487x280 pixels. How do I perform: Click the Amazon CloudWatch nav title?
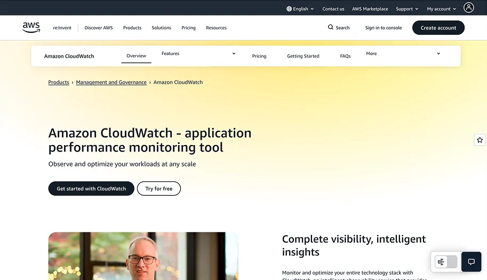69,56
